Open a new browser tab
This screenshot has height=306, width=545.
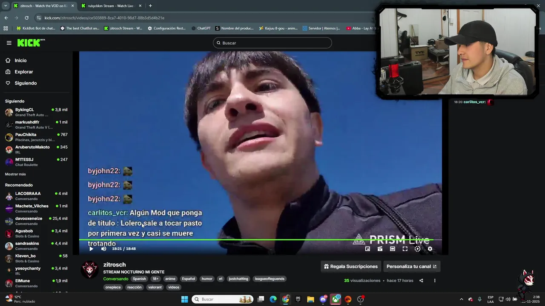[x=150, y=6]
